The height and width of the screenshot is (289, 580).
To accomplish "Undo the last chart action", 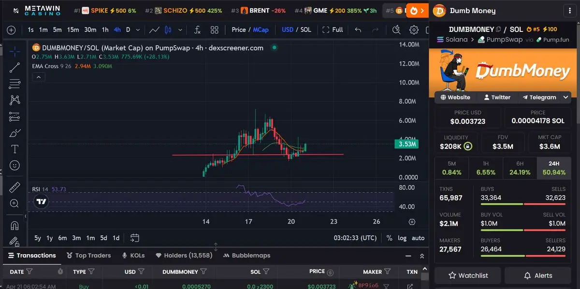I will pos(358,30).
